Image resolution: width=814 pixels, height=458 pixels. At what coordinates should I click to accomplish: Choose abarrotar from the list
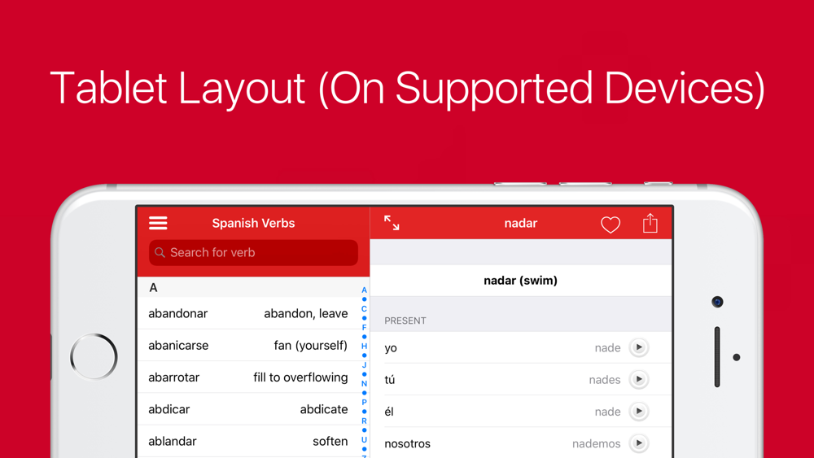[248, 377]
